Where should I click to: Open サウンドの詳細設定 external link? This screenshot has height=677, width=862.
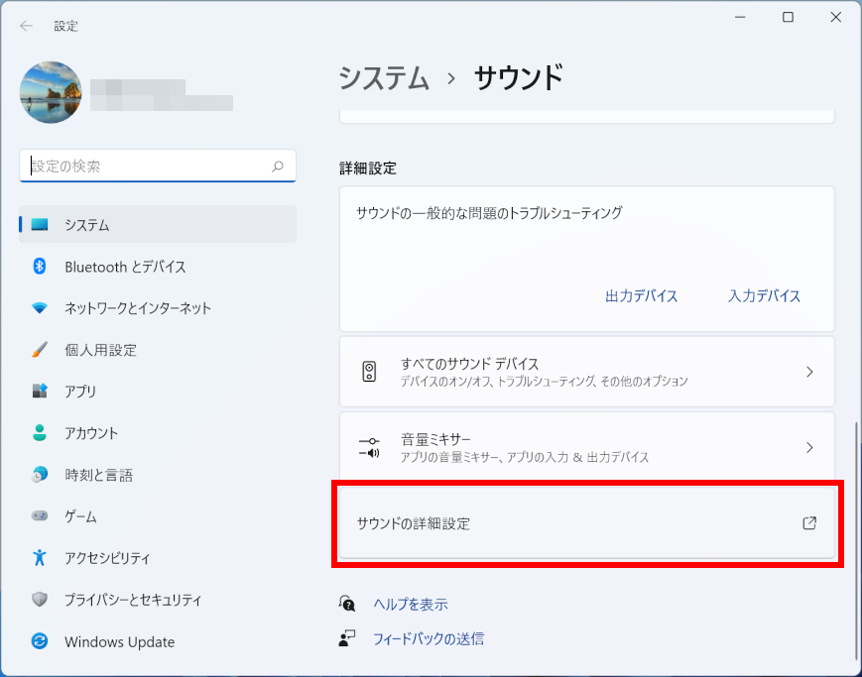(808, 523)
